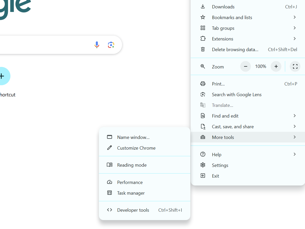Open Settings from the menu

[248, 165]
